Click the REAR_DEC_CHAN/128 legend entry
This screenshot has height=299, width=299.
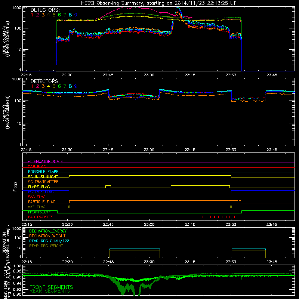(49, 241)
